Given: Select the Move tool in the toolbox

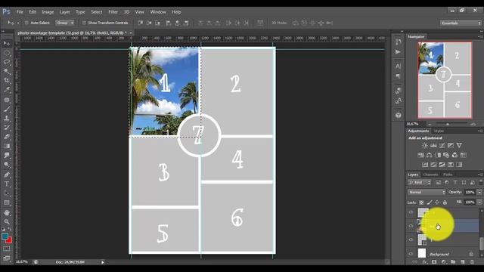Looking at the screenshot, I should point(7,44).
